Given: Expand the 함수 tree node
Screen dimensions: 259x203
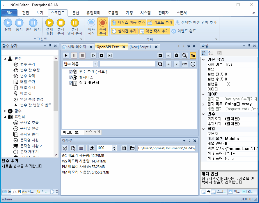Looking at the screenshot, I should [x=5, y=111].
